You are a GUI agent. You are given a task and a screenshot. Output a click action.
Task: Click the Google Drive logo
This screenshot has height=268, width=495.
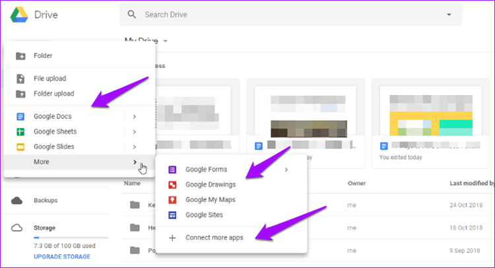click(19, 15)
